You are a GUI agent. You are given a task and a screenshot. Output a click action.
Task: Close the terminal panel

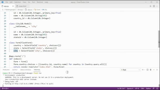pyautogui.click(x=157, y=70)
